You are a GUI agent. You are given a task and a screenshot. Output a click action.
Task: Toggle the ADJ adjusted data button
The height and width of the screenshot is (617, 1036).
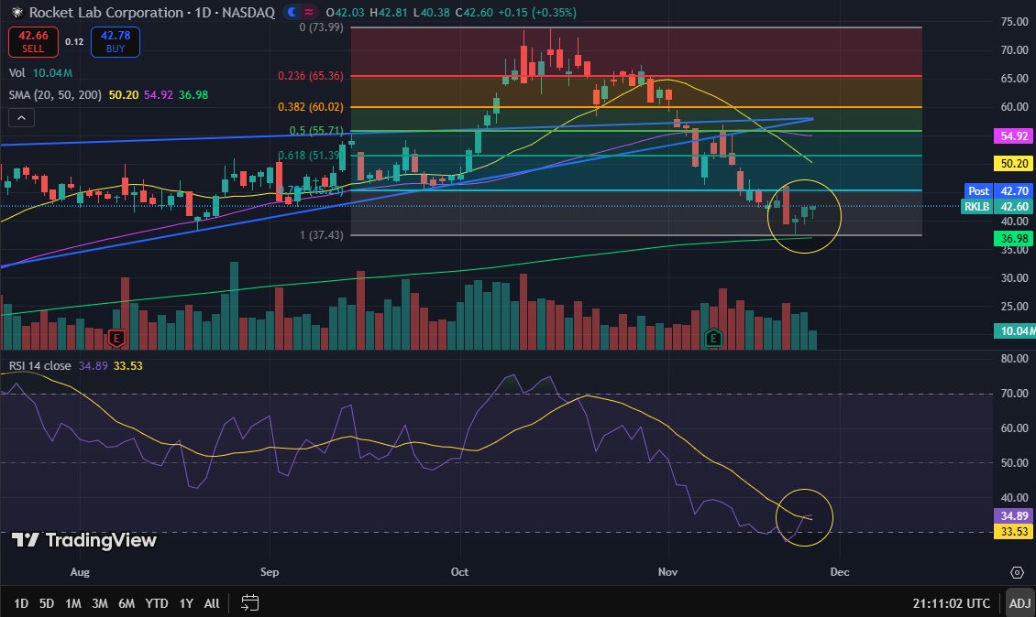(1019, 603)
